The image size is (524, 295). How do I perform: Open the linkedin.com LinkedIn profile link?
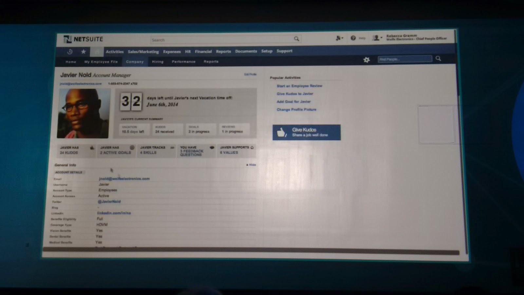(114, 213)
